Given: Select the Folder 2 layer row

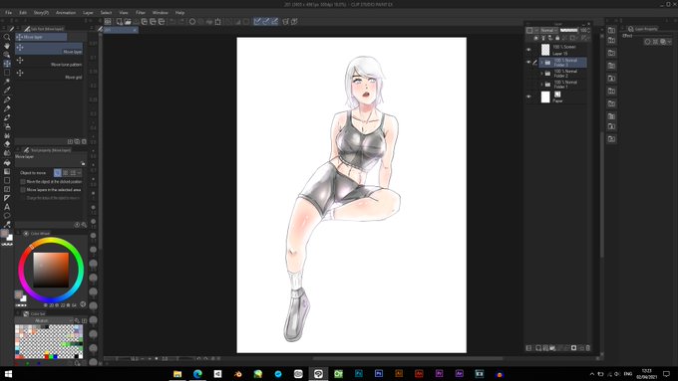Looking at the screenshot, I should click(x=562, y=74).
